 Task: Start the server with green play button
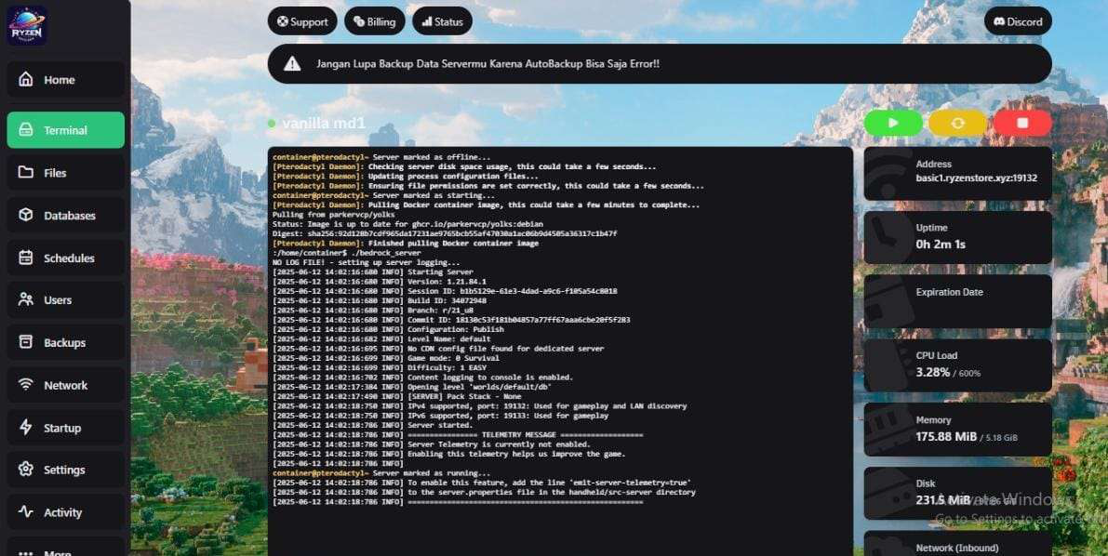[893, 123]
